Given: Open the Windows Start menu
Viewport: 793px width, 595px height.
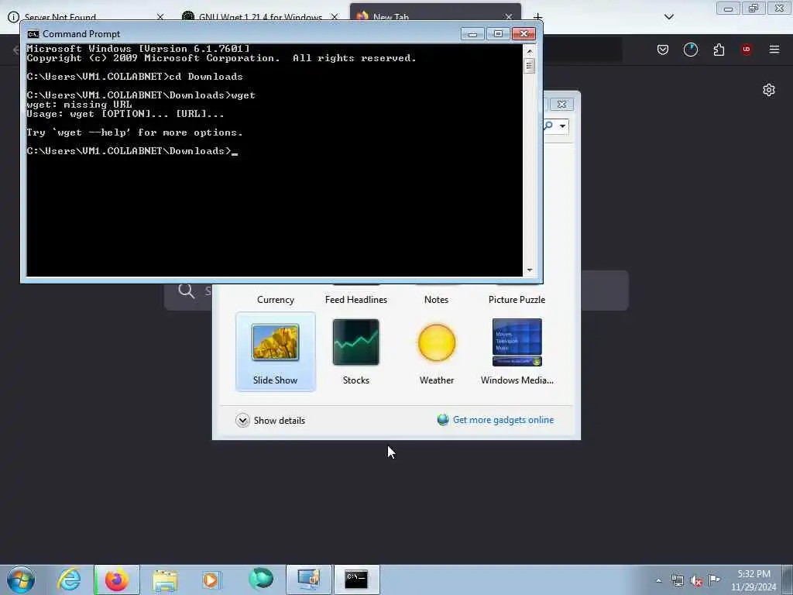Looking at the screenshot, I should point(21,580).
